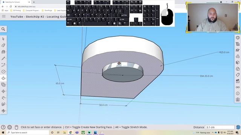This screenshot has width=241, height=135.
Task: Click the SketchUp logo icon
Action: click(x=238, y=127)
